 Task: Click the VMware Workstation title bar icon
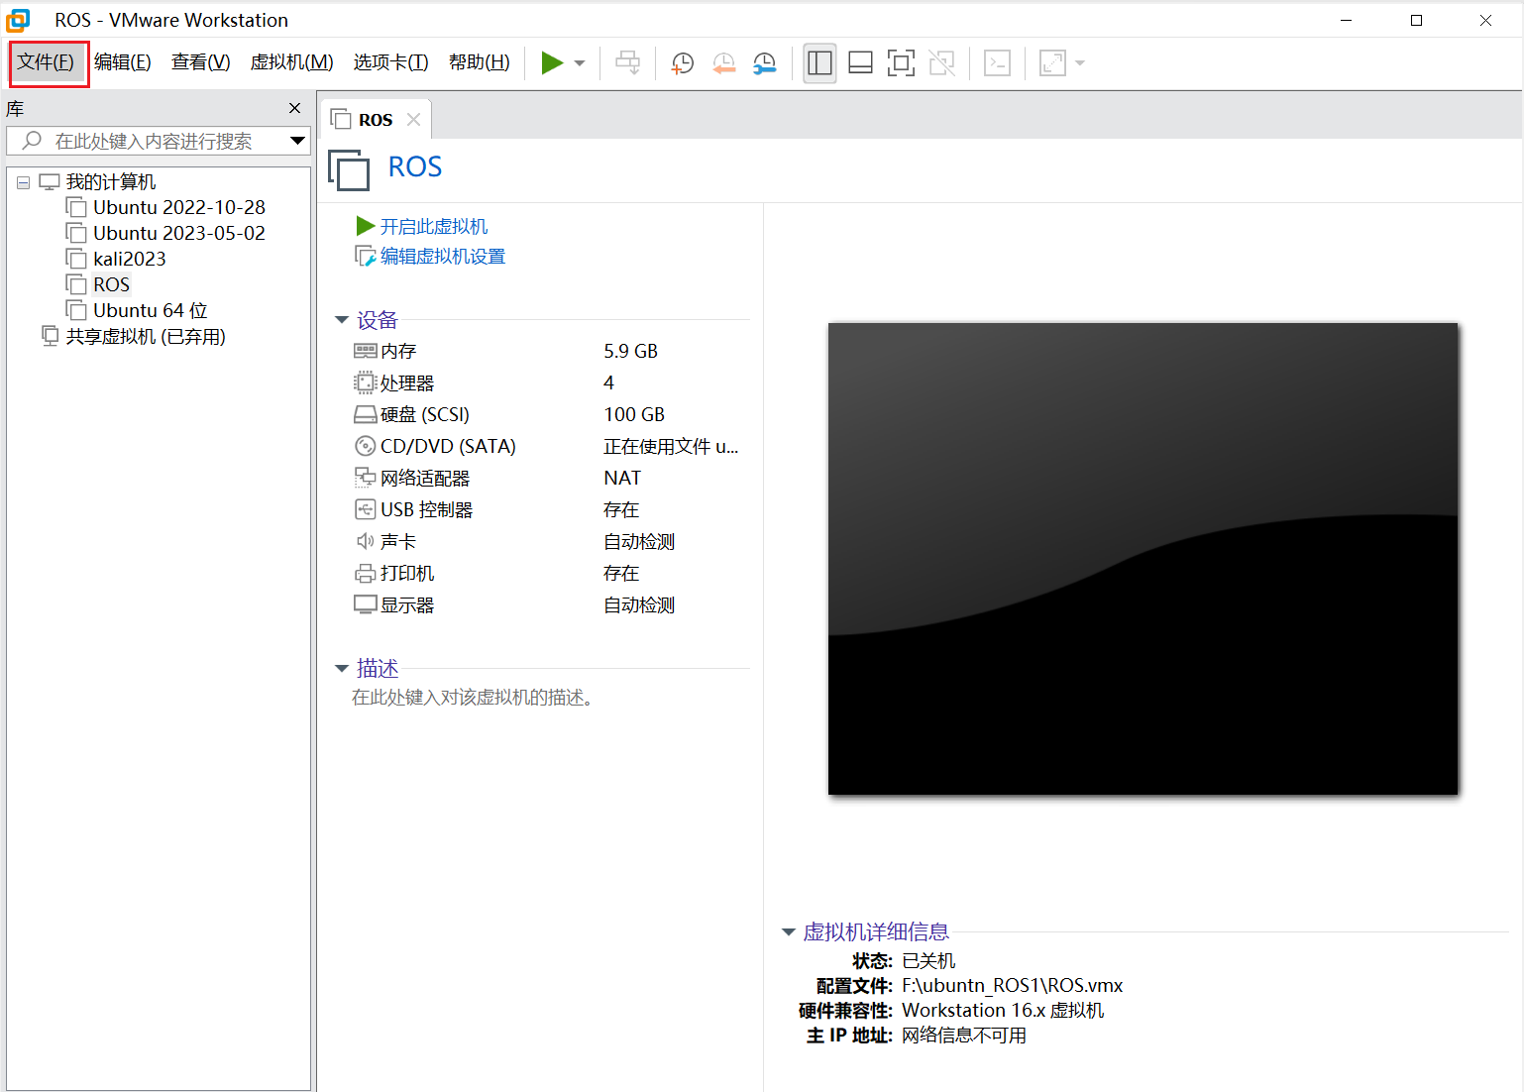(18, 20)
